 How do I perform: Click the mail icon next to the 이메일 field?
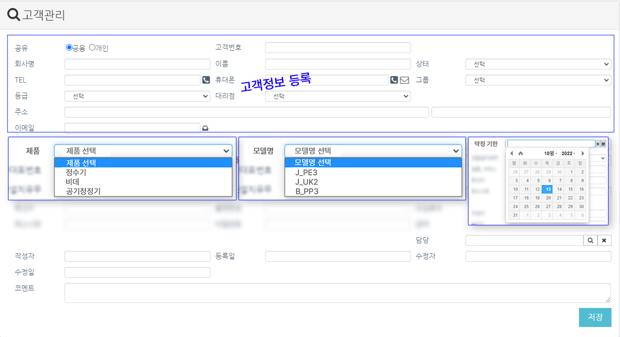pyautogui.click(x=205, y=128)
